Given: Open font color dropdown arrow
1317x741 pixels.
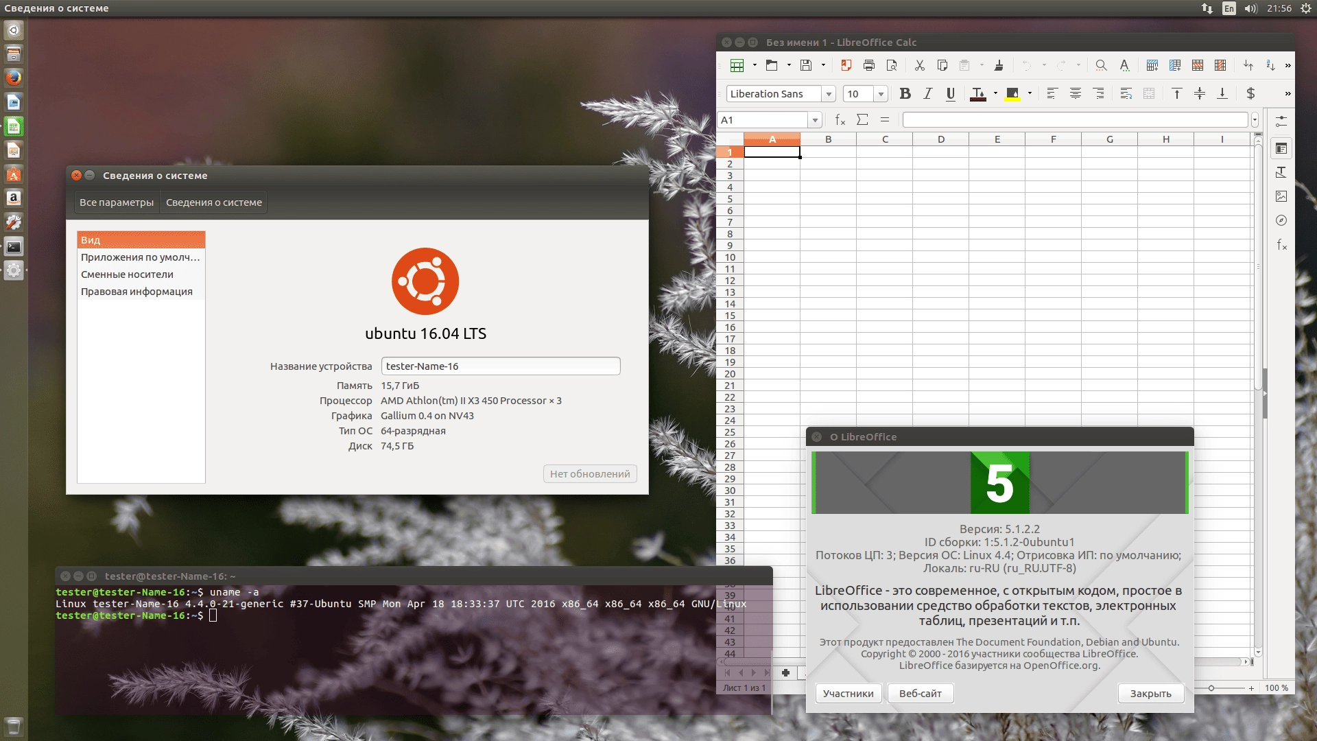Looking at the screenshot, I should pyautogui.click(x=995, y=93).
